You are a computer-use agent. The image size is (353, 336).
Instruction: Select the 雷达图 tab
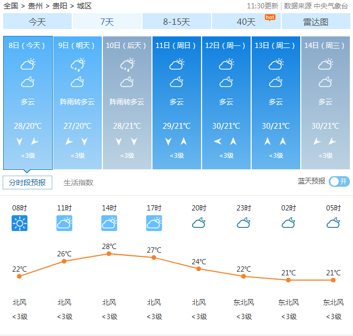pos(316,22)
